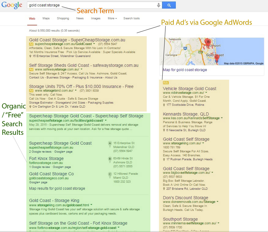The height and width of the screenshot is (232, 268).
Task: Open Gold Coast Storage - SuperCheapStorage.com.au ad
Action: (77, 40)
